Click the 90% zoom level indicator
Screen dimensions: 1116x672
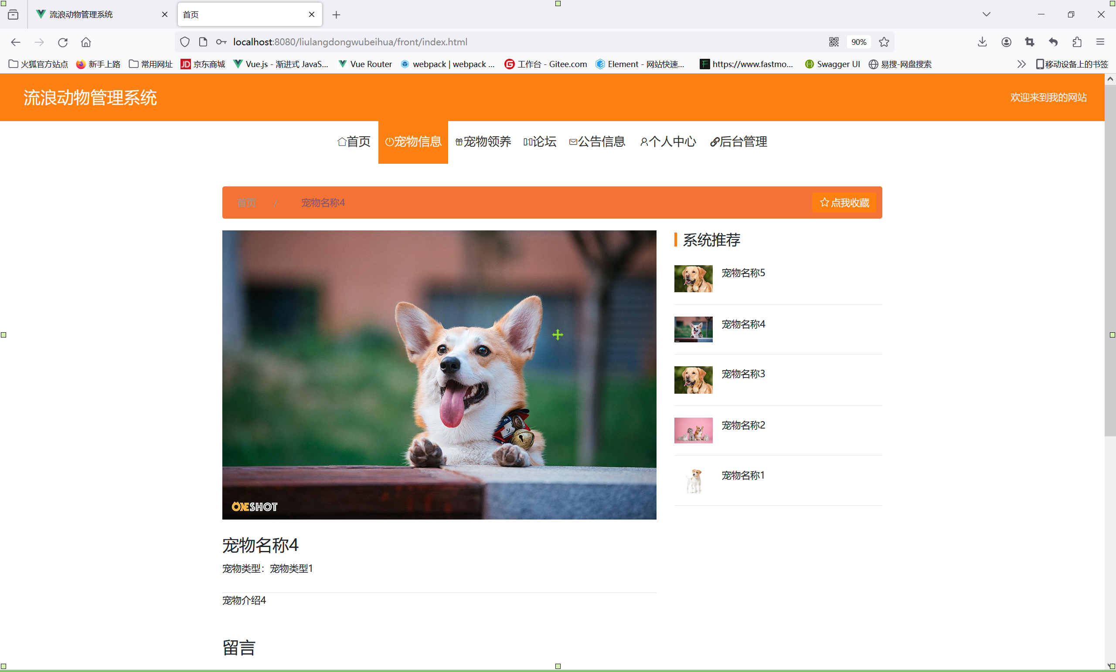[x=858, y=42]
